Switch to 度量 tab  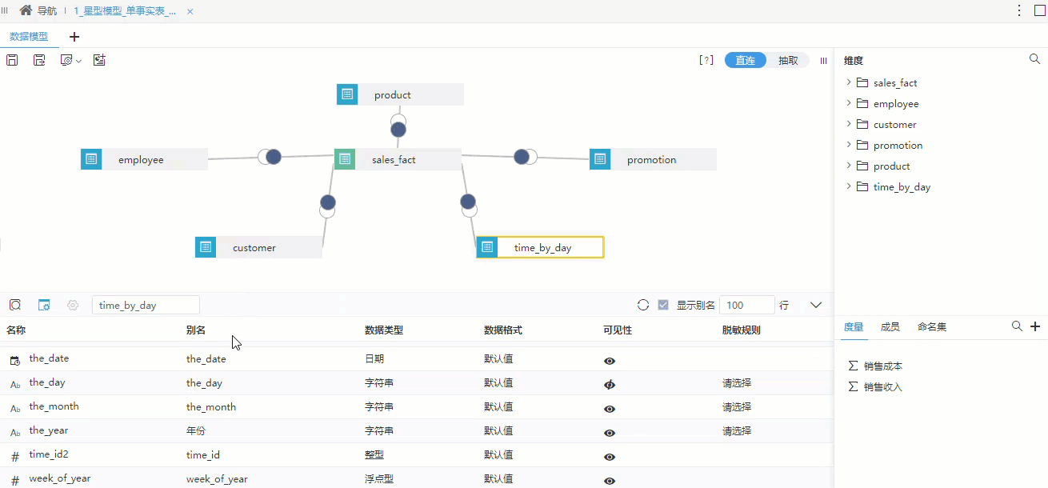[x=854, y=327]
